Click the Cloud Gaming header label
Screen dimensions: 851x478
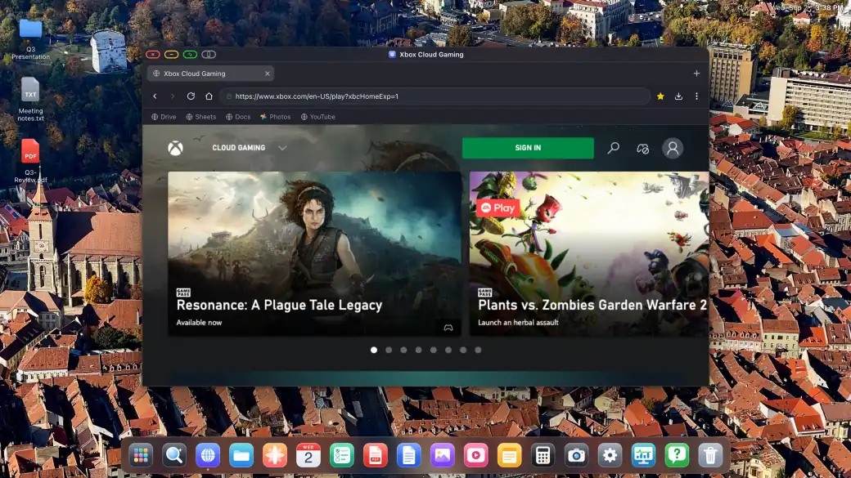239,148
